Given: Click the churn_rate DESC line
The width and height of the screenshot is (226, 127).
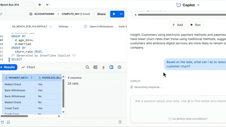Looking at the screenshot, I should tap(29, 52).
